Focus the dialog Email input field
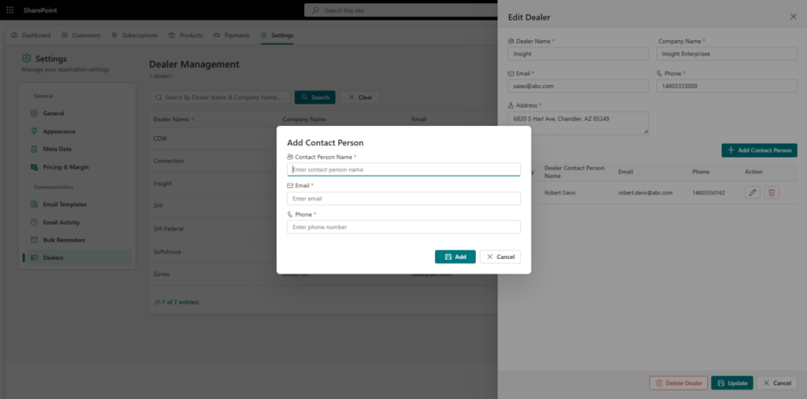 [403, 198]
